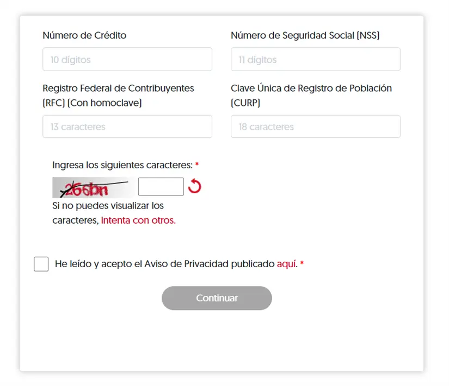Click the captcha answer text box

click(x=161, y=187)
